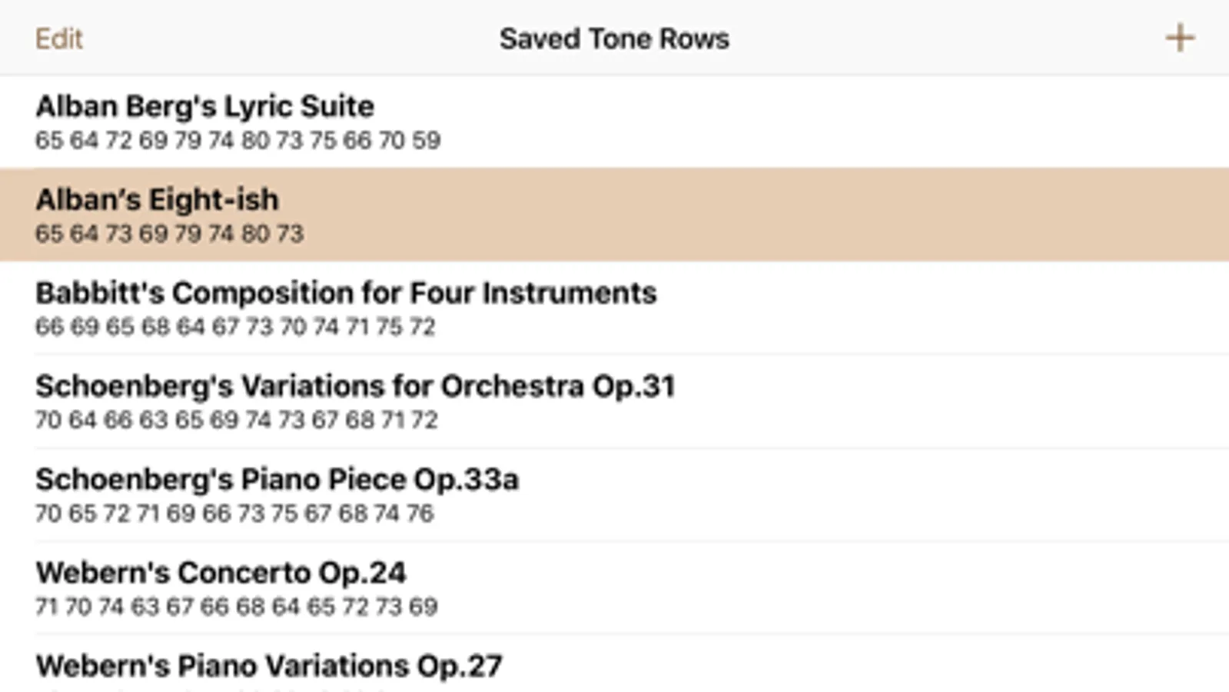Load Webern's Concerto Op.24 tone row

pyautogui.click(x=221, y=573)
